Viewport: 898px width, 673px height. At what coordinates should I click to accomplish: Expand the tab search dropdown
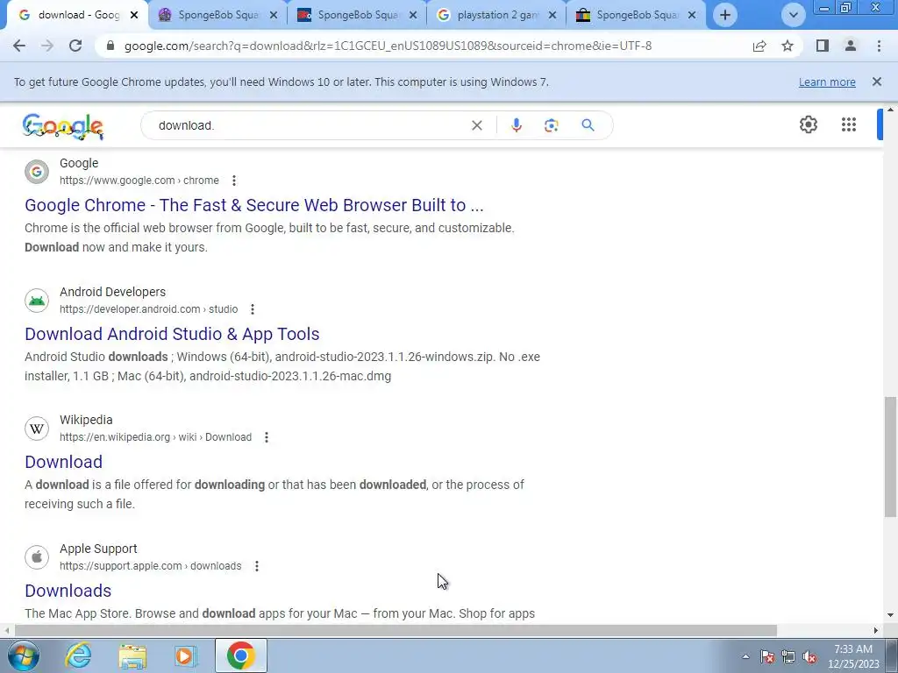click(x=793, y=15)
